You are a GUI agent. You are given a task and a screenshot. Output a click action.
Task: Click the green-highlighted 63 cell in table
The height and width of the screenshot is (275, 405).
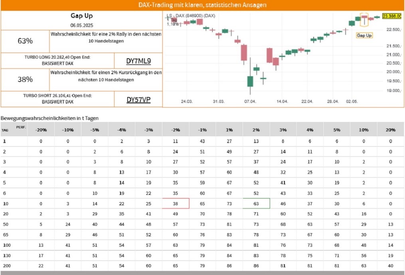pyautogui.click(x=256, y=204)
